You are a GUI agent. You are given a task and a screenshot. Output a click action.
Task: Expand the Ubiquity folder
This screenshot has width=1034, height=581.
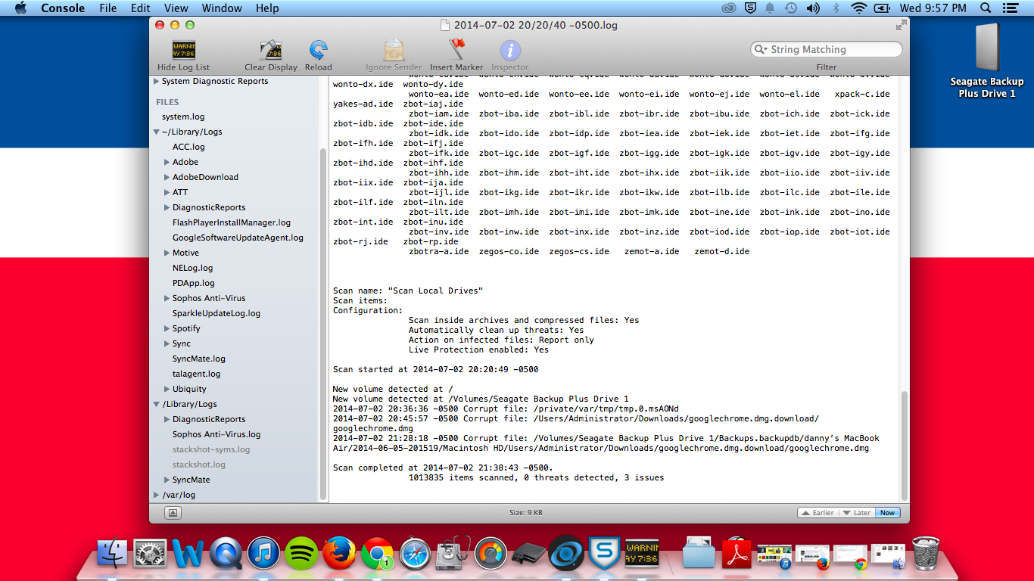167,389
